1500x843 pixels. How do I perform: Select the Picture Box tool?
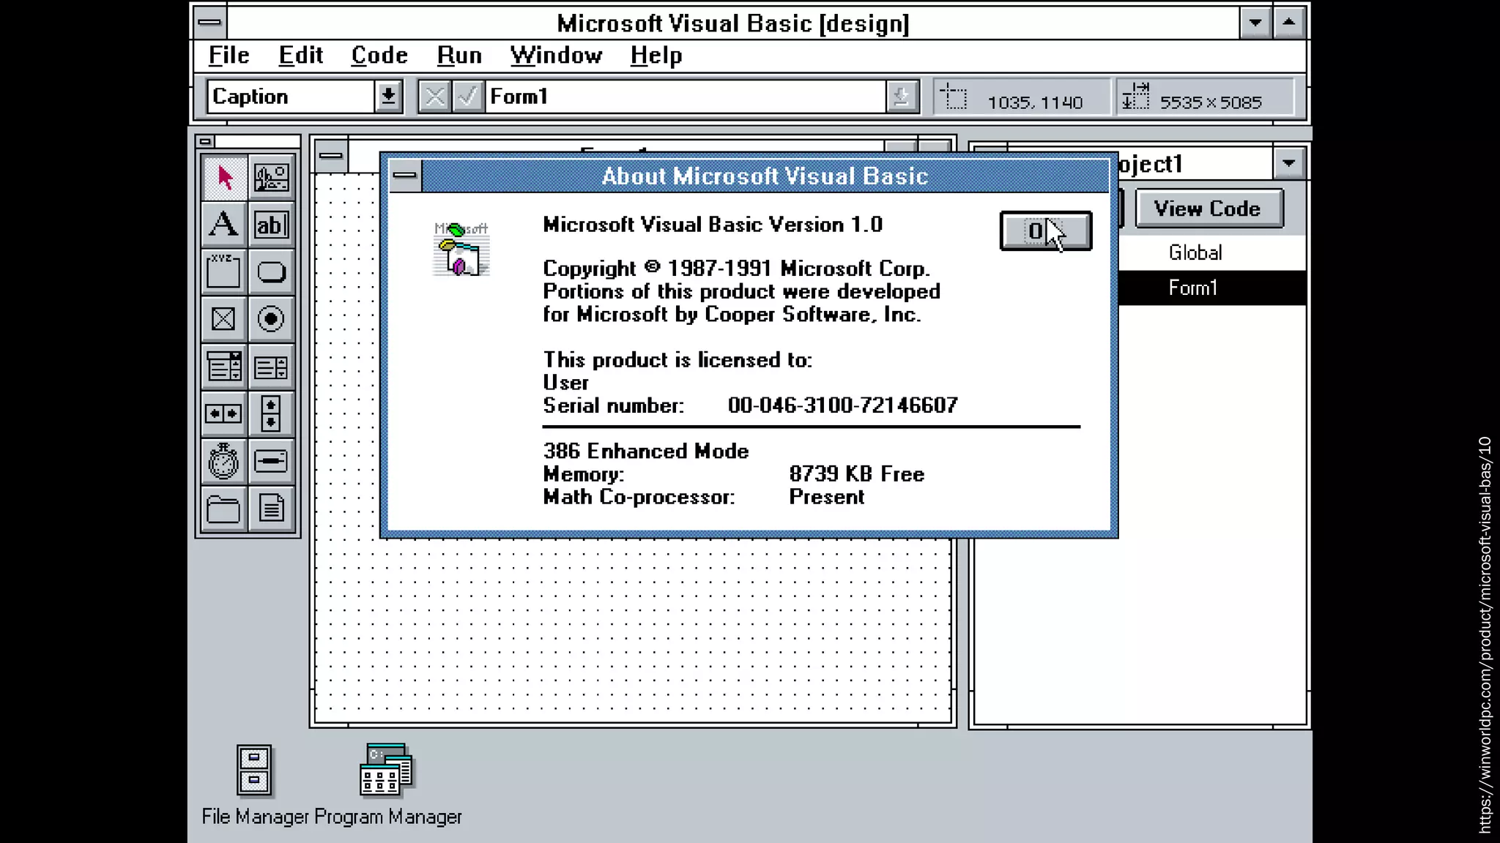(x=271, y=178)
